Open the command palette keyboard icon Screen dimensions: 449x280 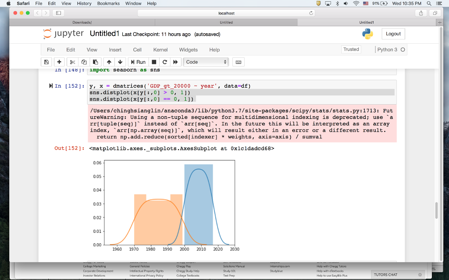[x=238, y=62]
